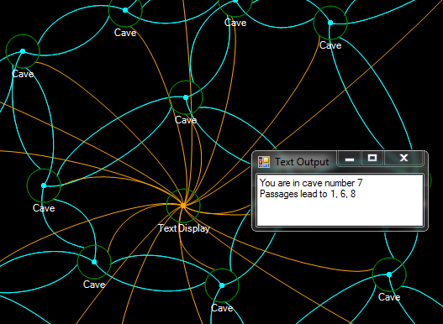443x324 pixels.
Task: Select the upper-left-most Cave node circle
Action: [x=23, y=51]
